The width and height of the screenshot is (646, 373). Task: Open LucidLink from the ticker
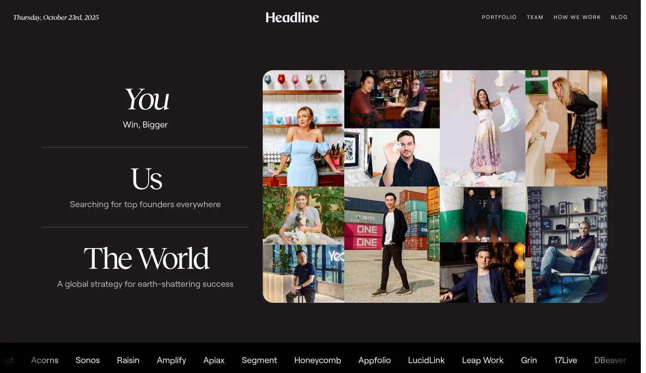[x=426, y=360]
